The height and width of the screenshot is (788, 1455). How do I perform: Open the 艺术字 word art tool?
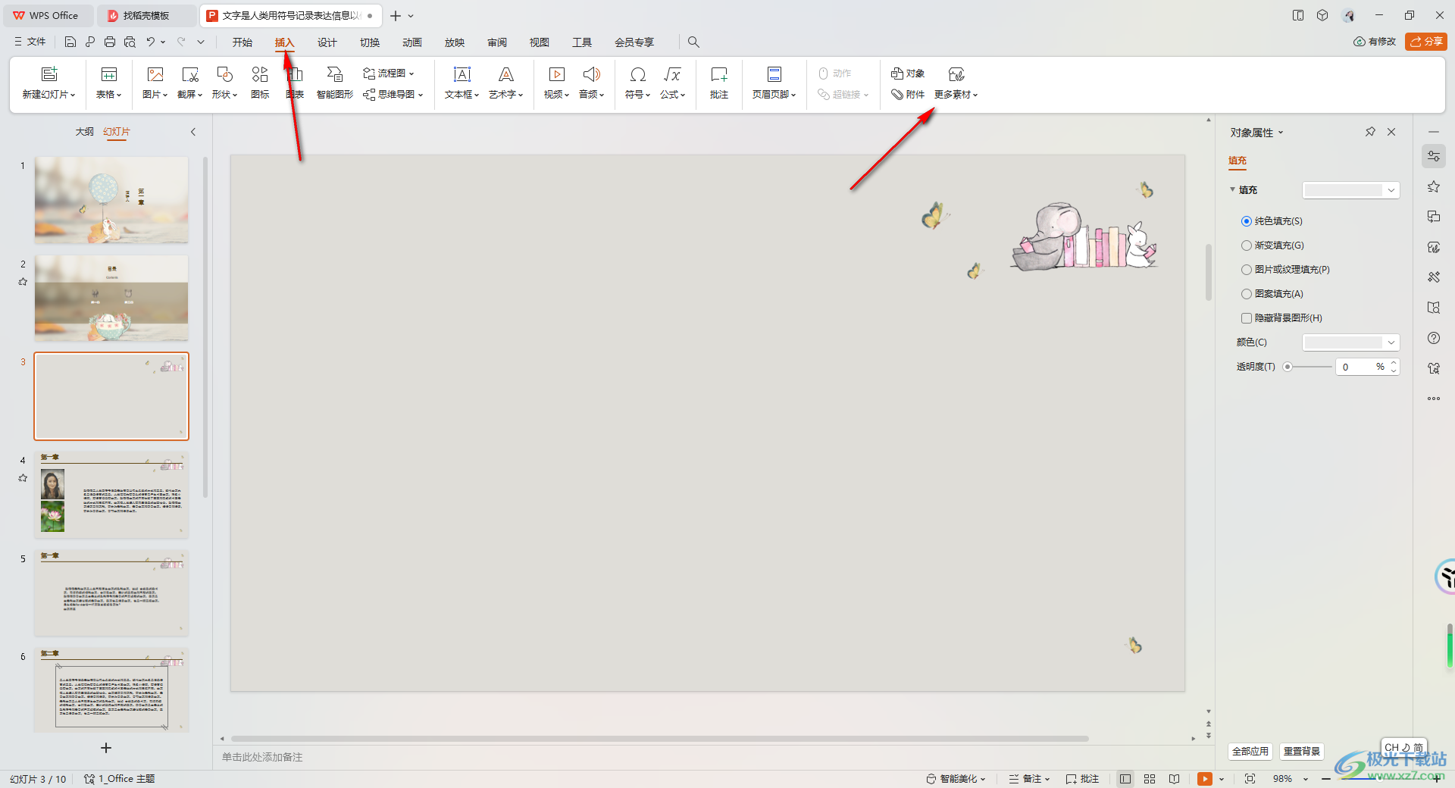[506, 83]
